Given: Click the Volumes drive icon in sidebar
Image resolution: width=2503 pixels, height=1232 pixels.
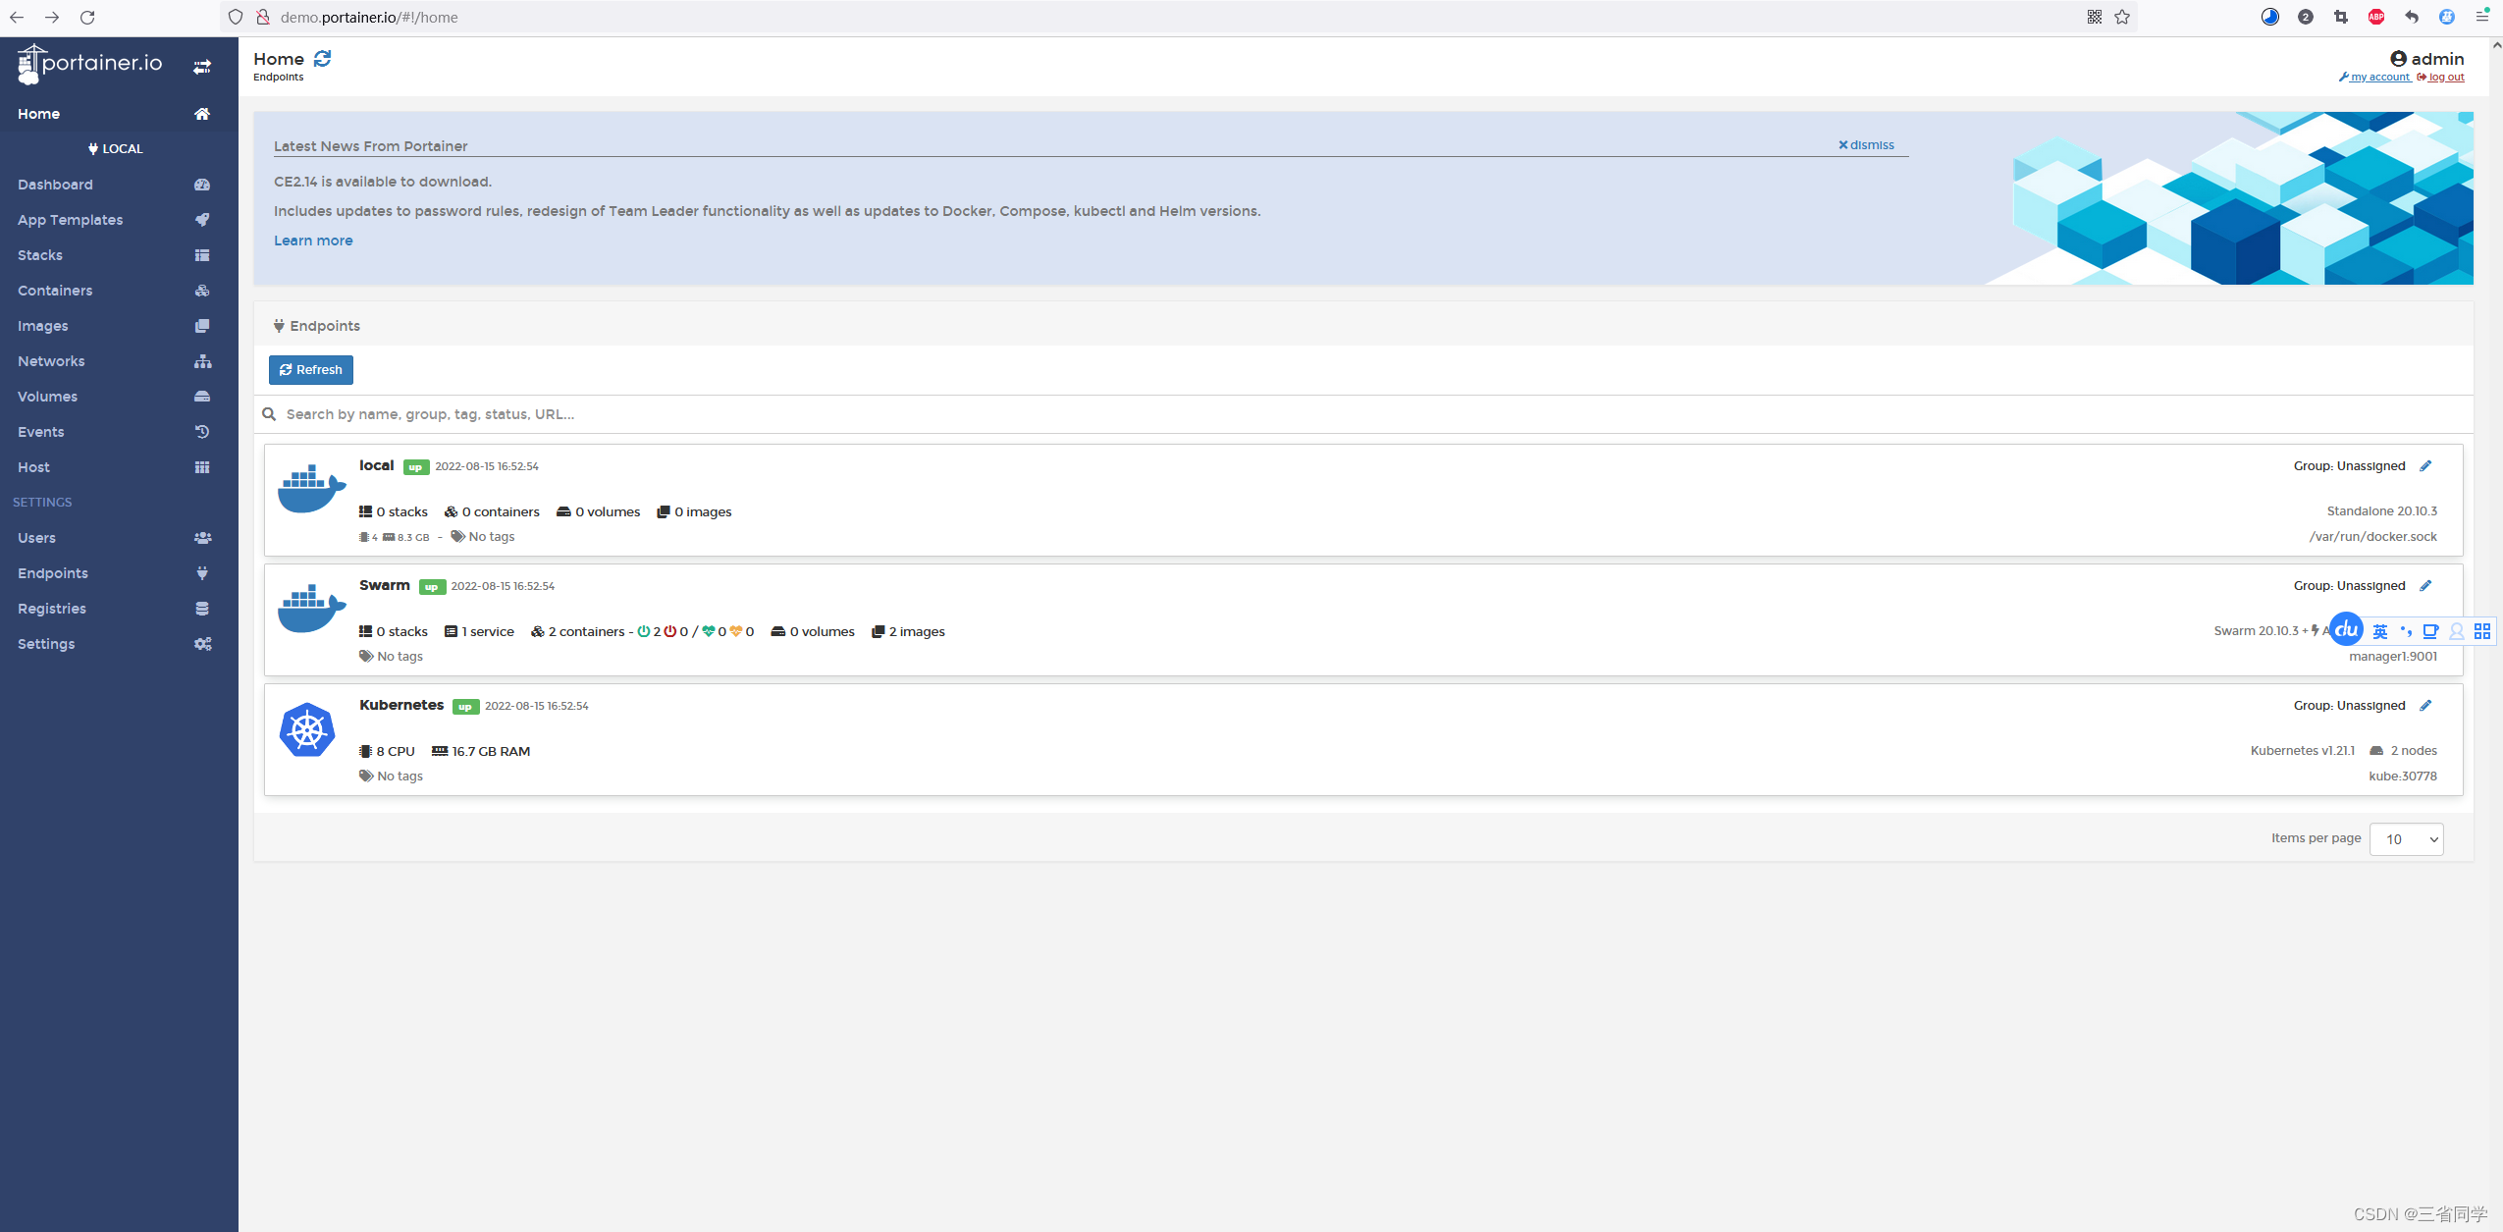Looking at the screenshot, I should (x=202, y=397).
